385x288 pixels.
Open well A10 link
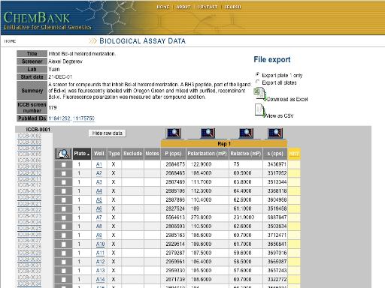click(x=100, y=244)
